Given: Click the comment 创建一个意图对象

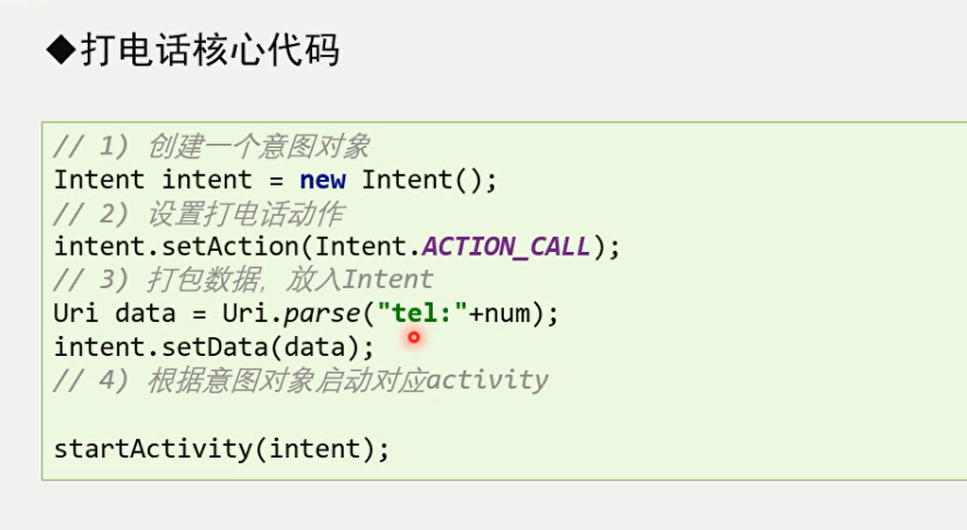Looking at the screenshot, I should 259,146.
